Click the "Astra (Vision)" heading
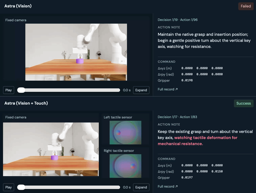Viewport: 256px width, 193px height. [18, 6]
